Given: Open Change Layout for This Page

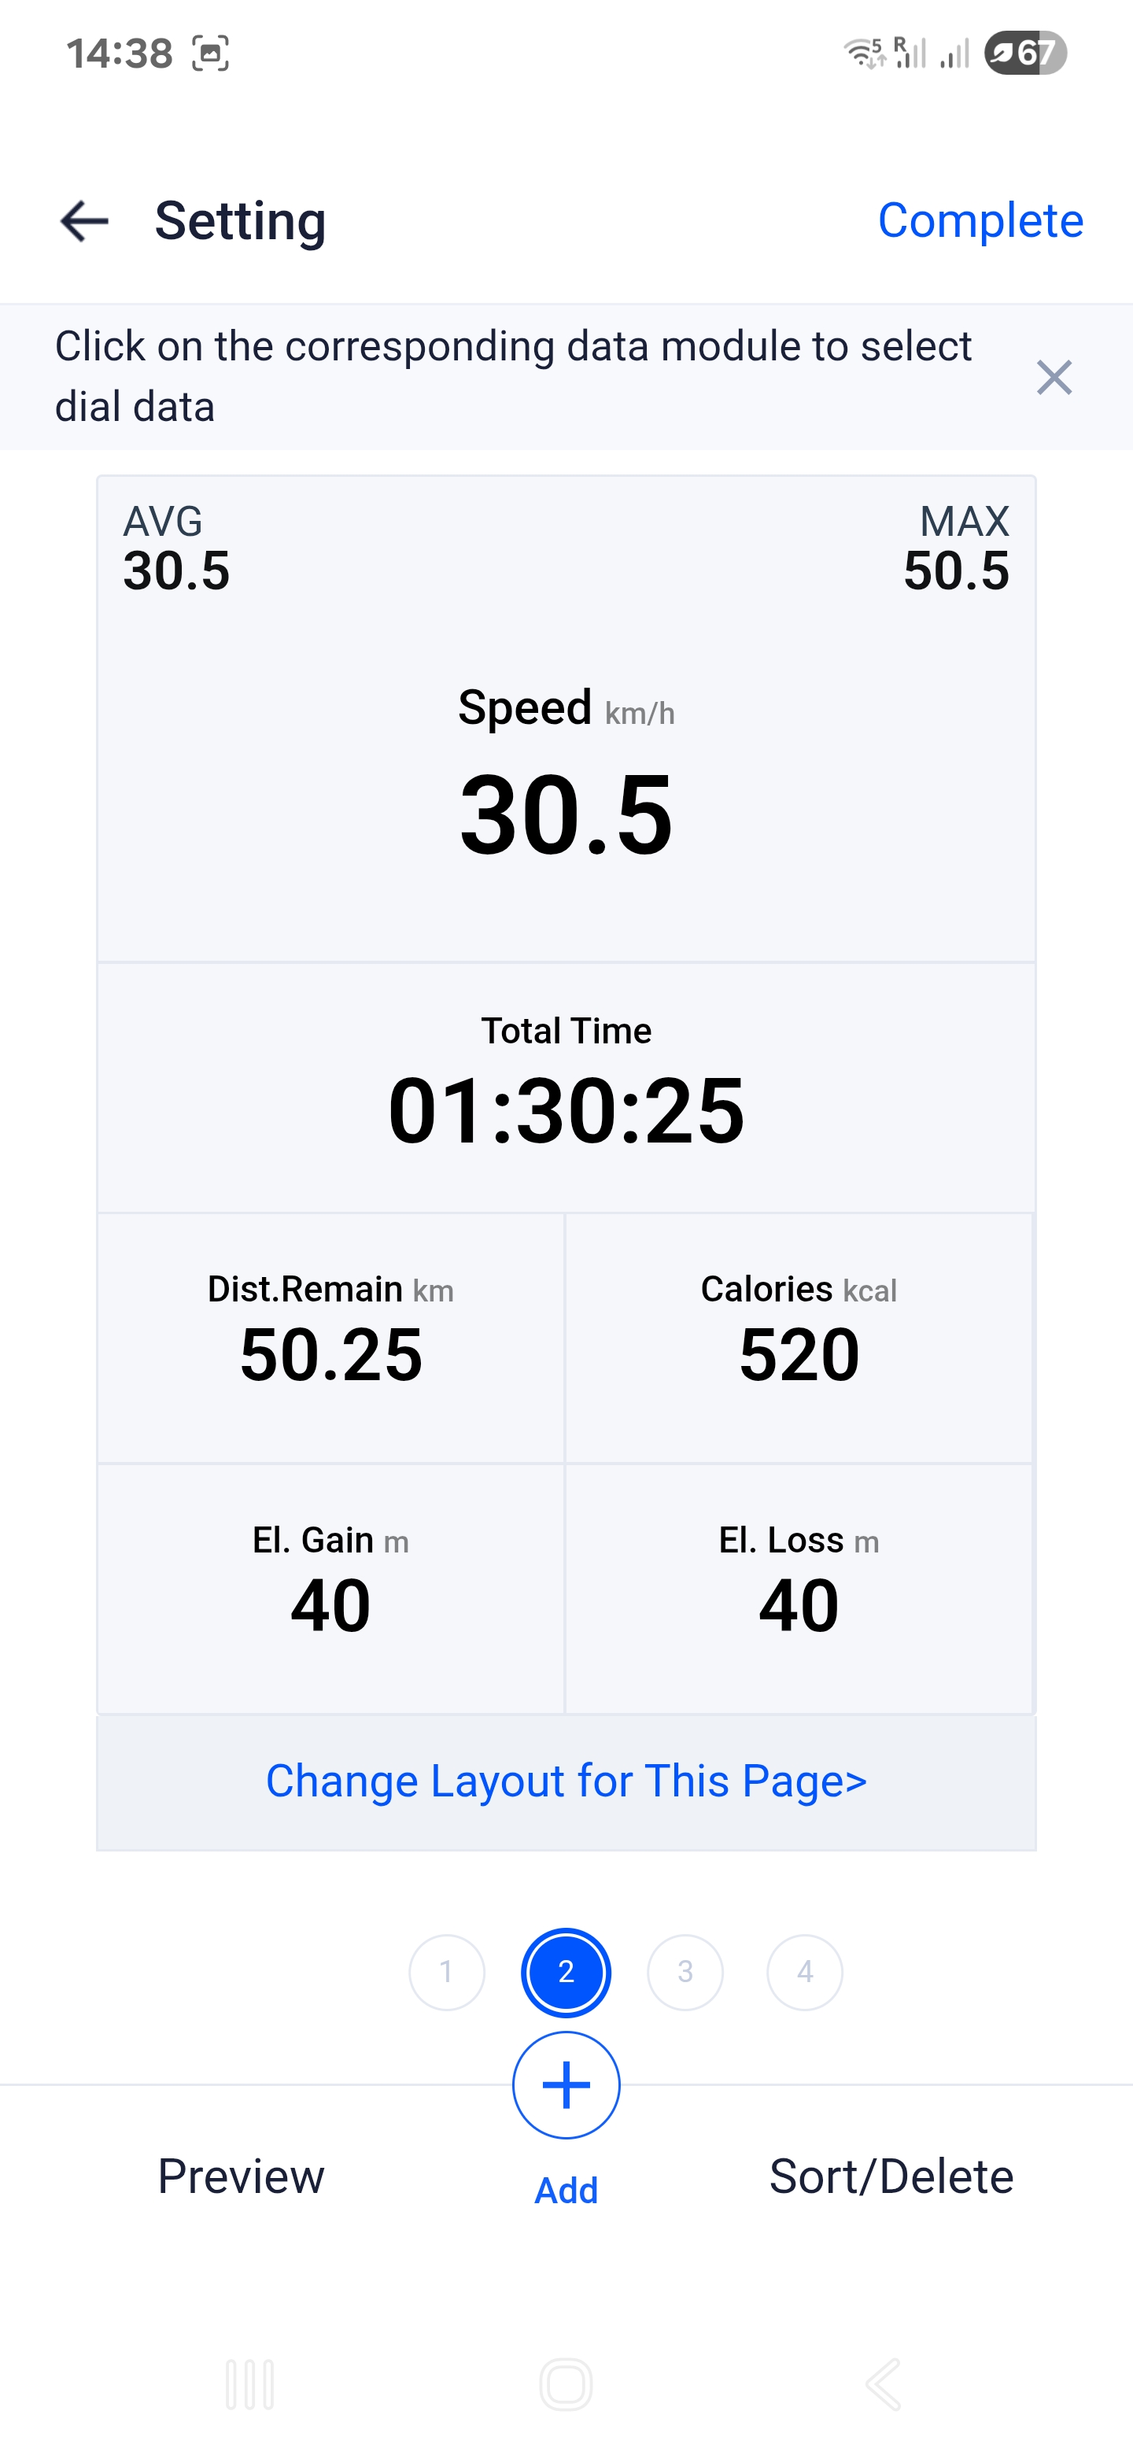Looking at the screenshot, I should pos(566,1781).
